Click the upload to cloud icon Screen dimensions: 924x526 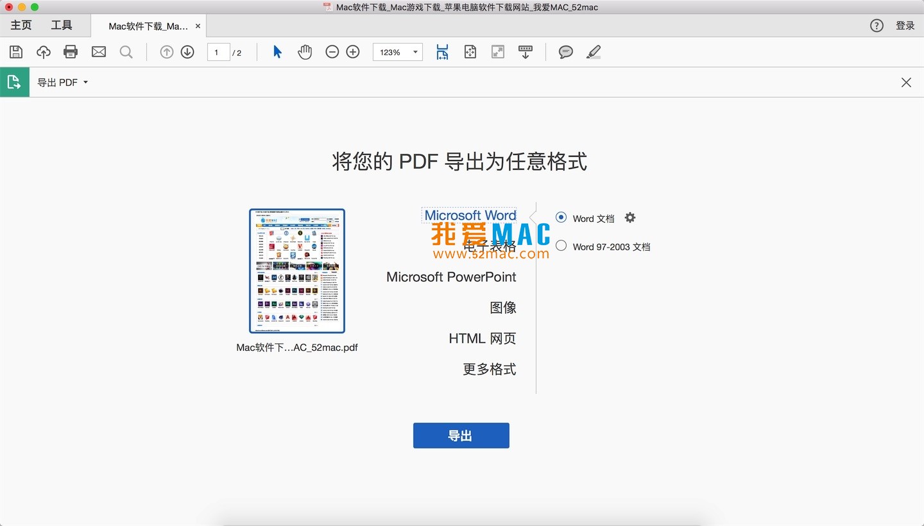[44, 52]
